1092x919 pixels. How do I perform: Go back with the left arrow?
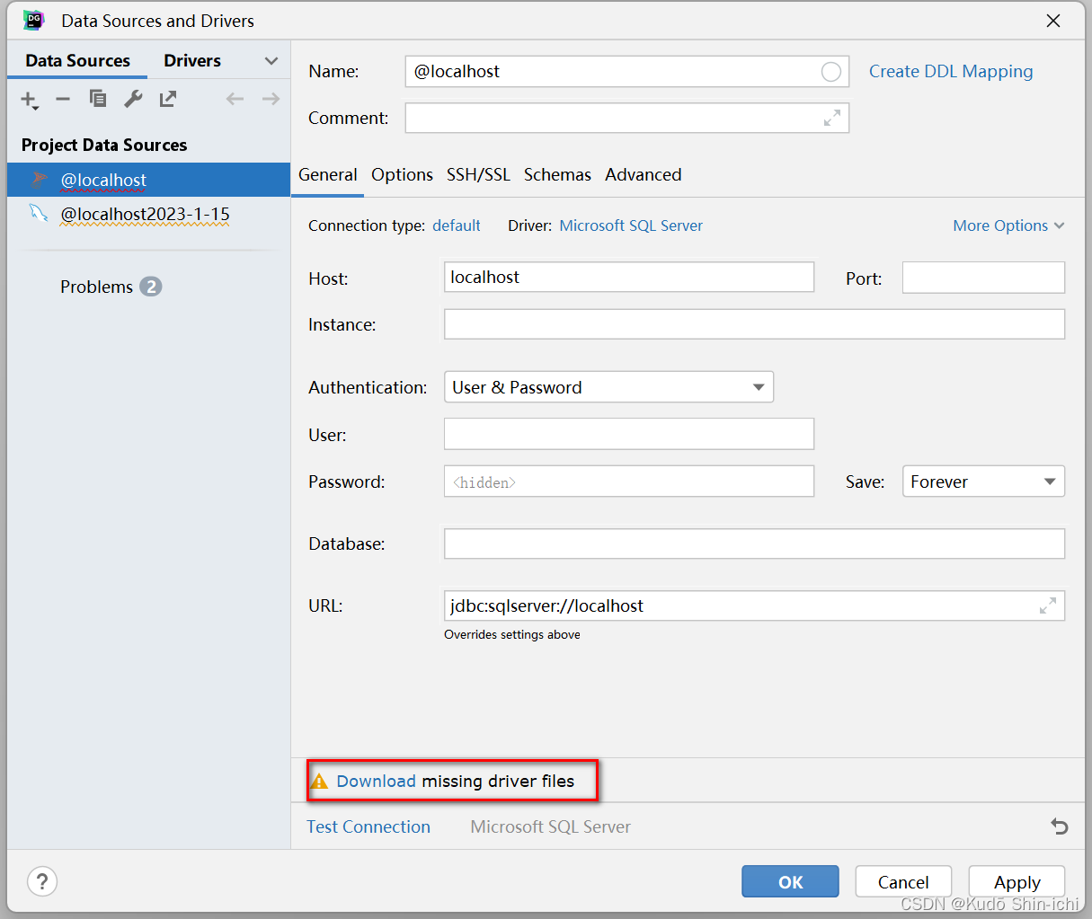tap(235, 99)
